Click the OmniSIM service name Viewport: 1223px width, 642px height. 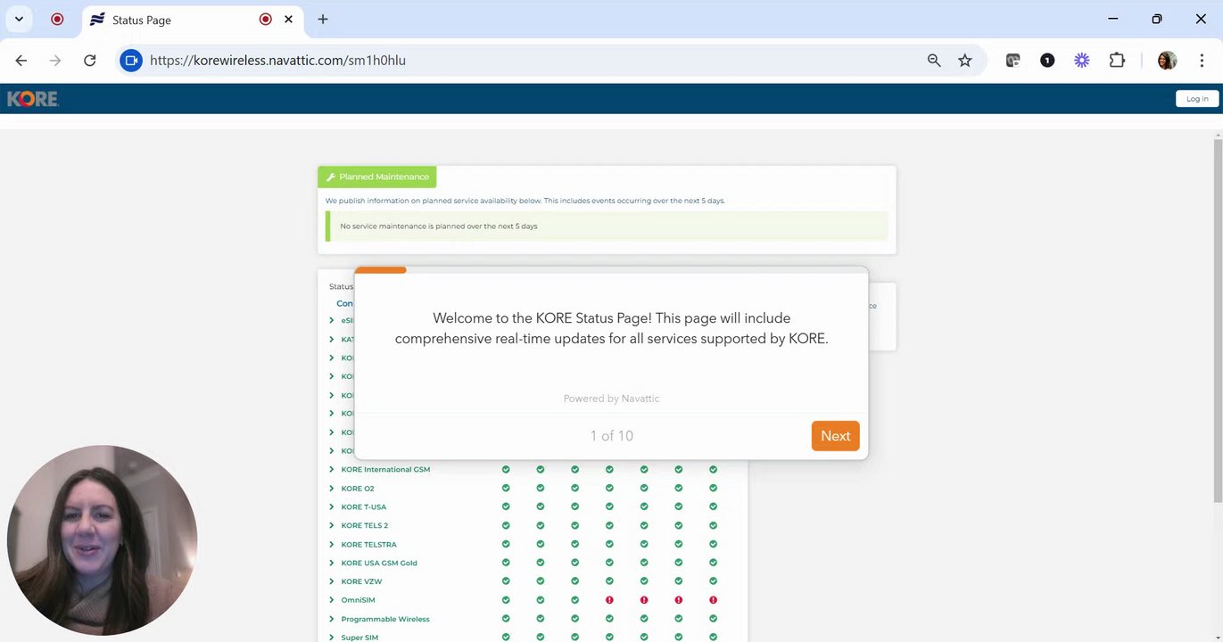(x=358, y=600)
